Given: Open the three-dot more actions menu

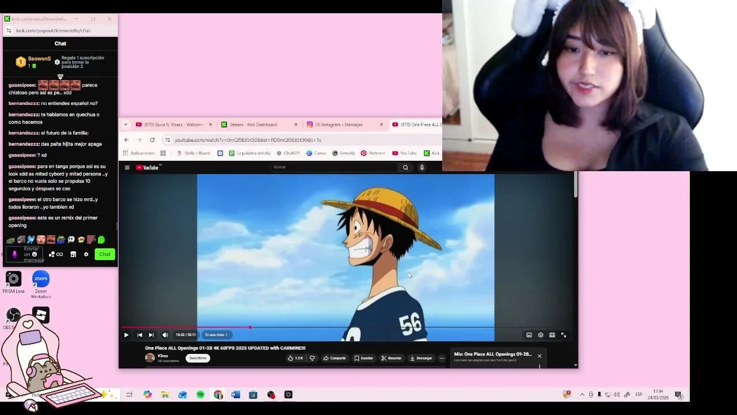Looking at the screenshot, I should (x=442, y=358).
